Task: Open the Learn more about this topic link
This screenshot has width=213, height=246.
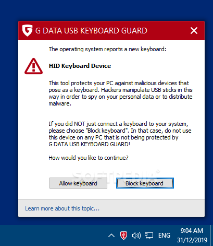Action: point(62,208)
